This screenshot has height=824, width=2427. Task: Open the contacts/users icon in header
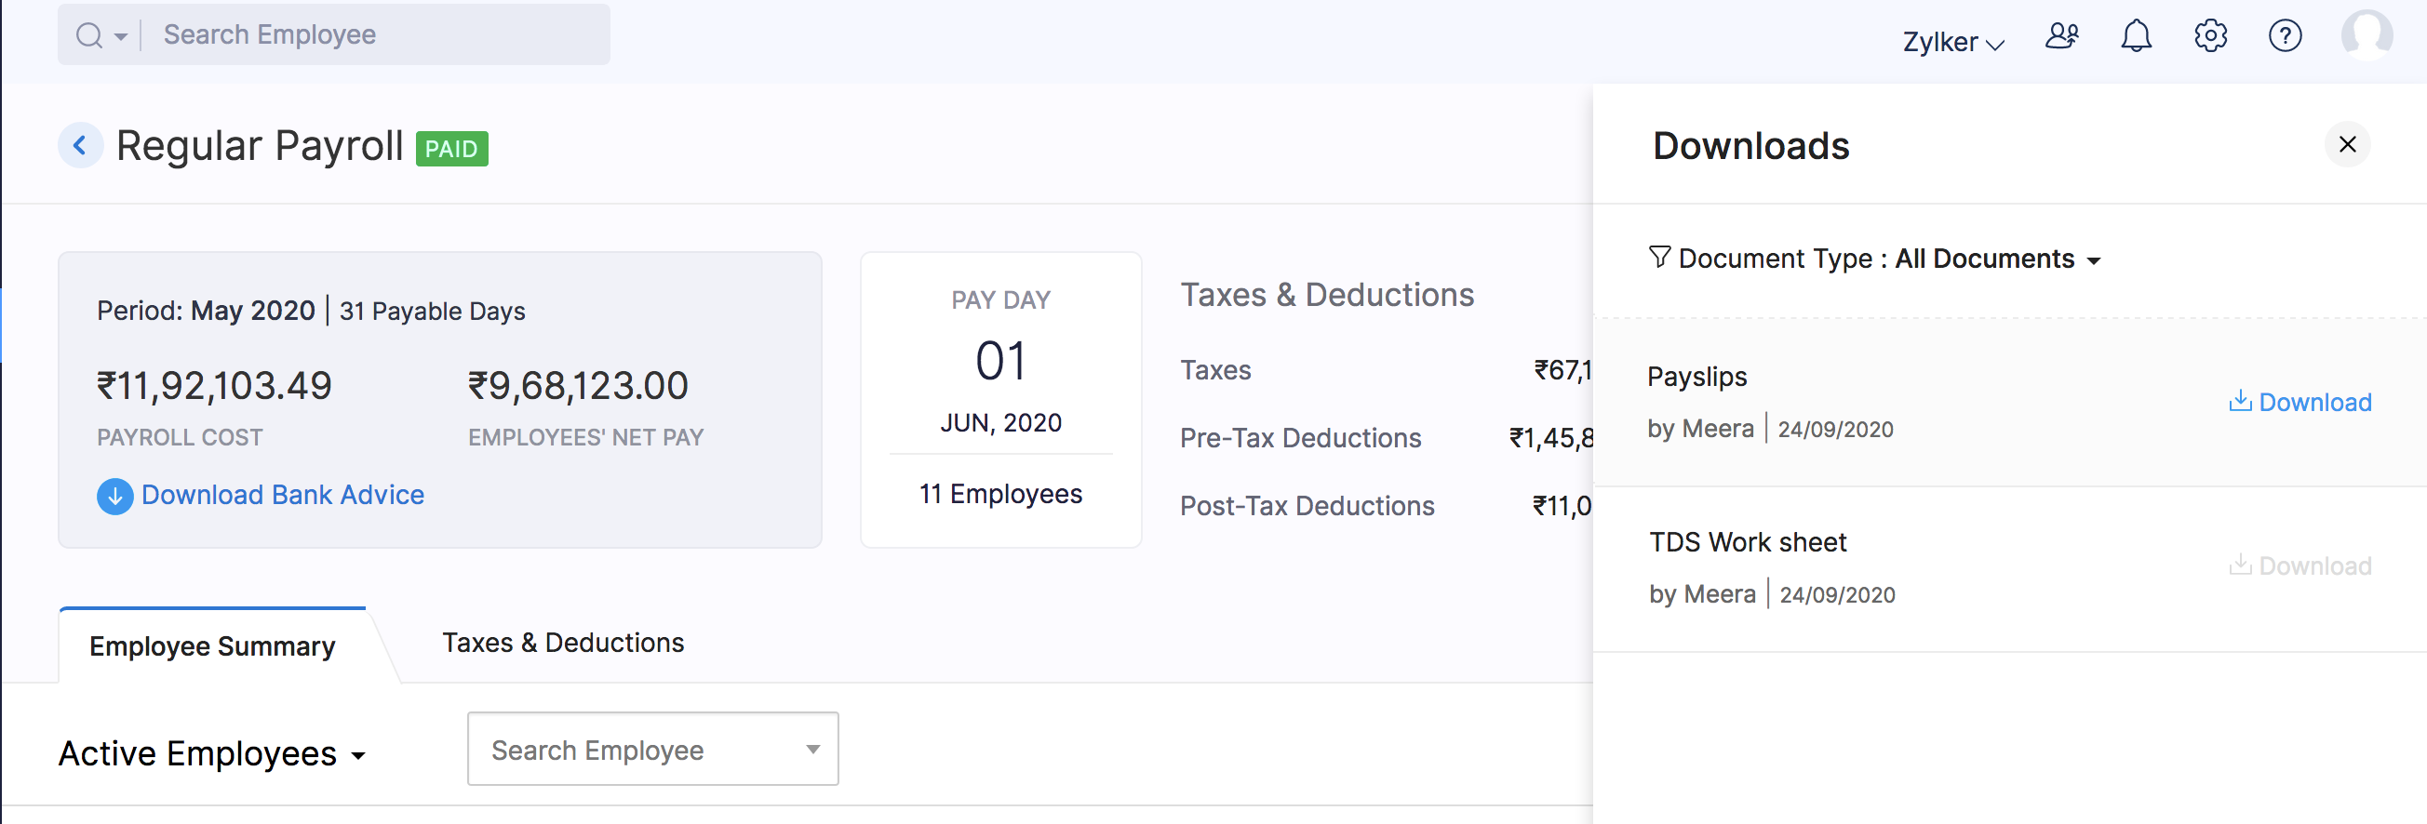click(x=2061, y=36)
